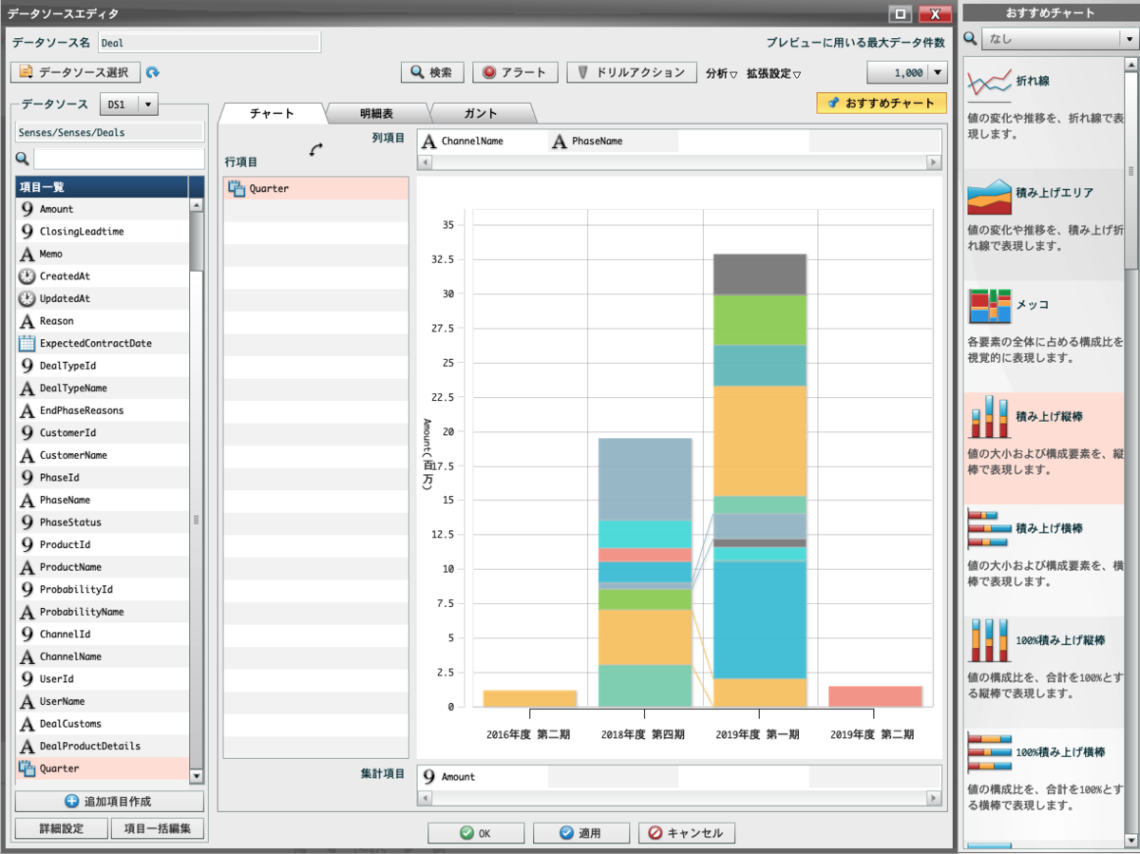Viewport: 1140px width, 854px height.
Task: Click the item search field under Senses/Senses/Deals
Action: coord(119,159)
